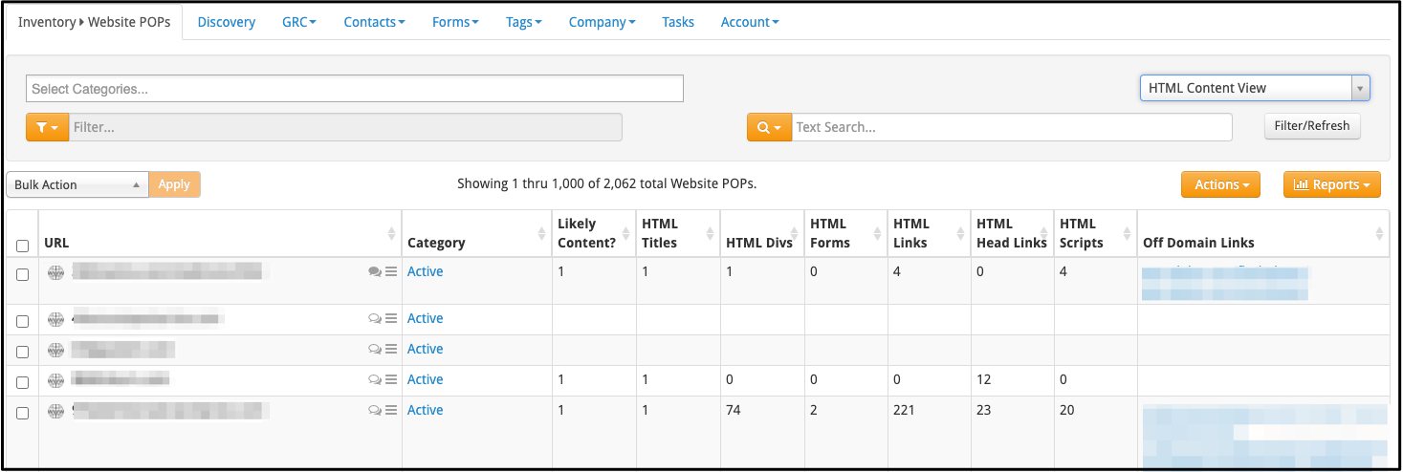The height and width of the screenshot is (472, 1403).
Task: Sort by HTML Head Links column arrows
Action: tap(1043, 234)
